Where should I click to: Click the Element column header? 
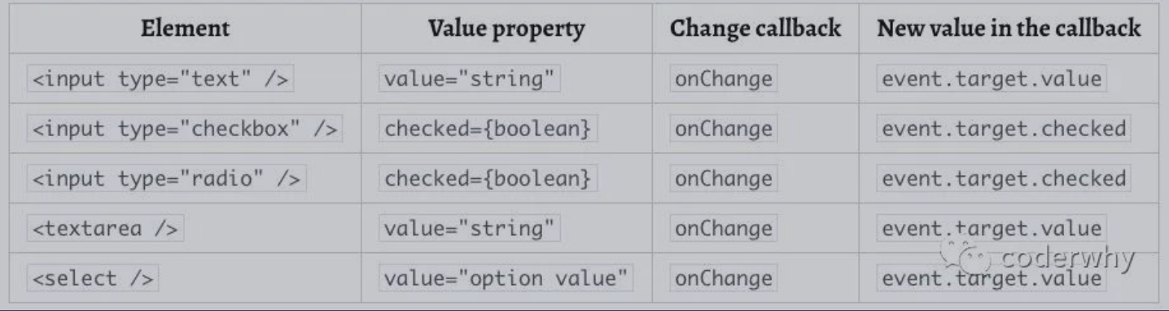tap(186, 28)
